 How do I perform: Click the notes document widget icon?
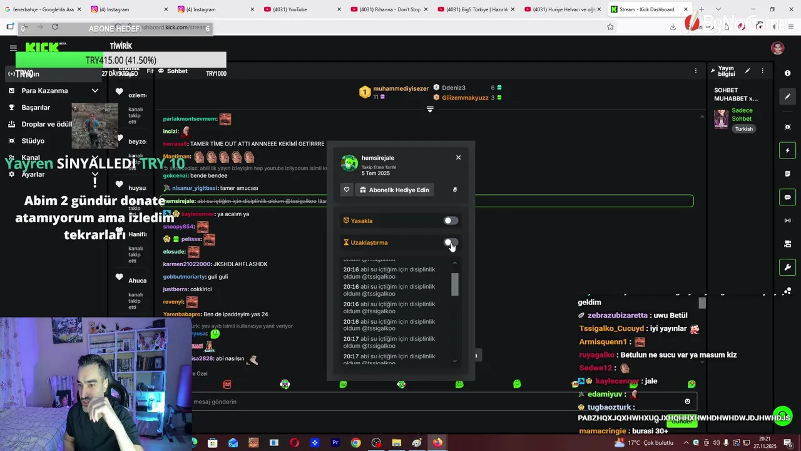(x=787, y=174)
